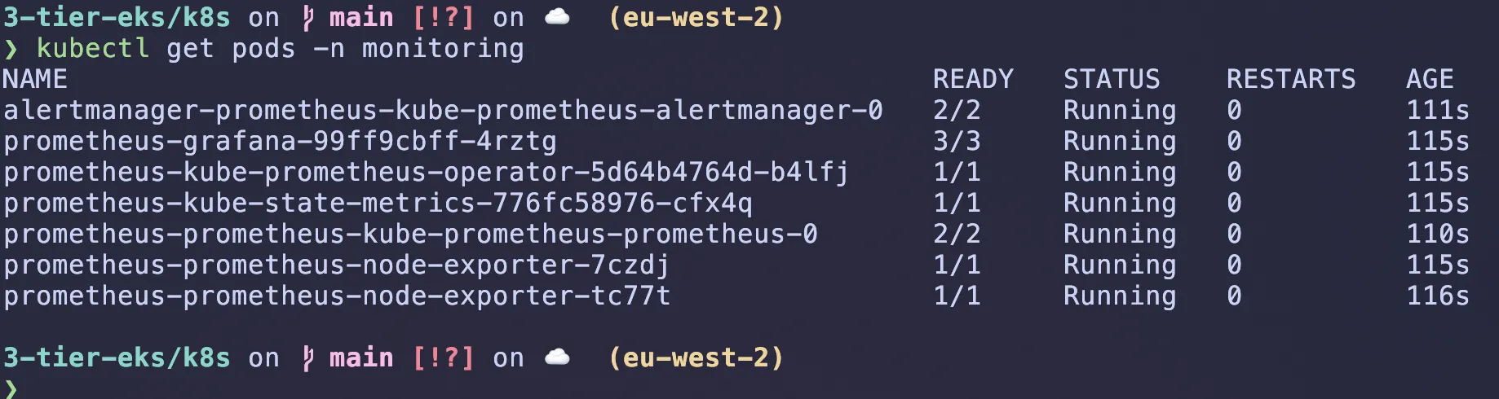Click the 116s age value
The image size is (1499, 399).
pos(1438,296)
